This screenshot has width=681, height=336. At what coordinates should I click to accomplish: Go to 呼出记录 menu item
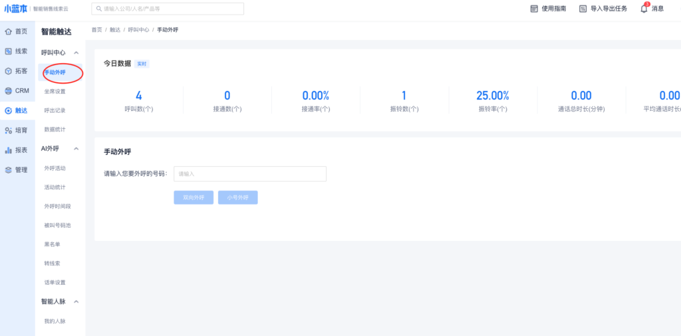55,110
